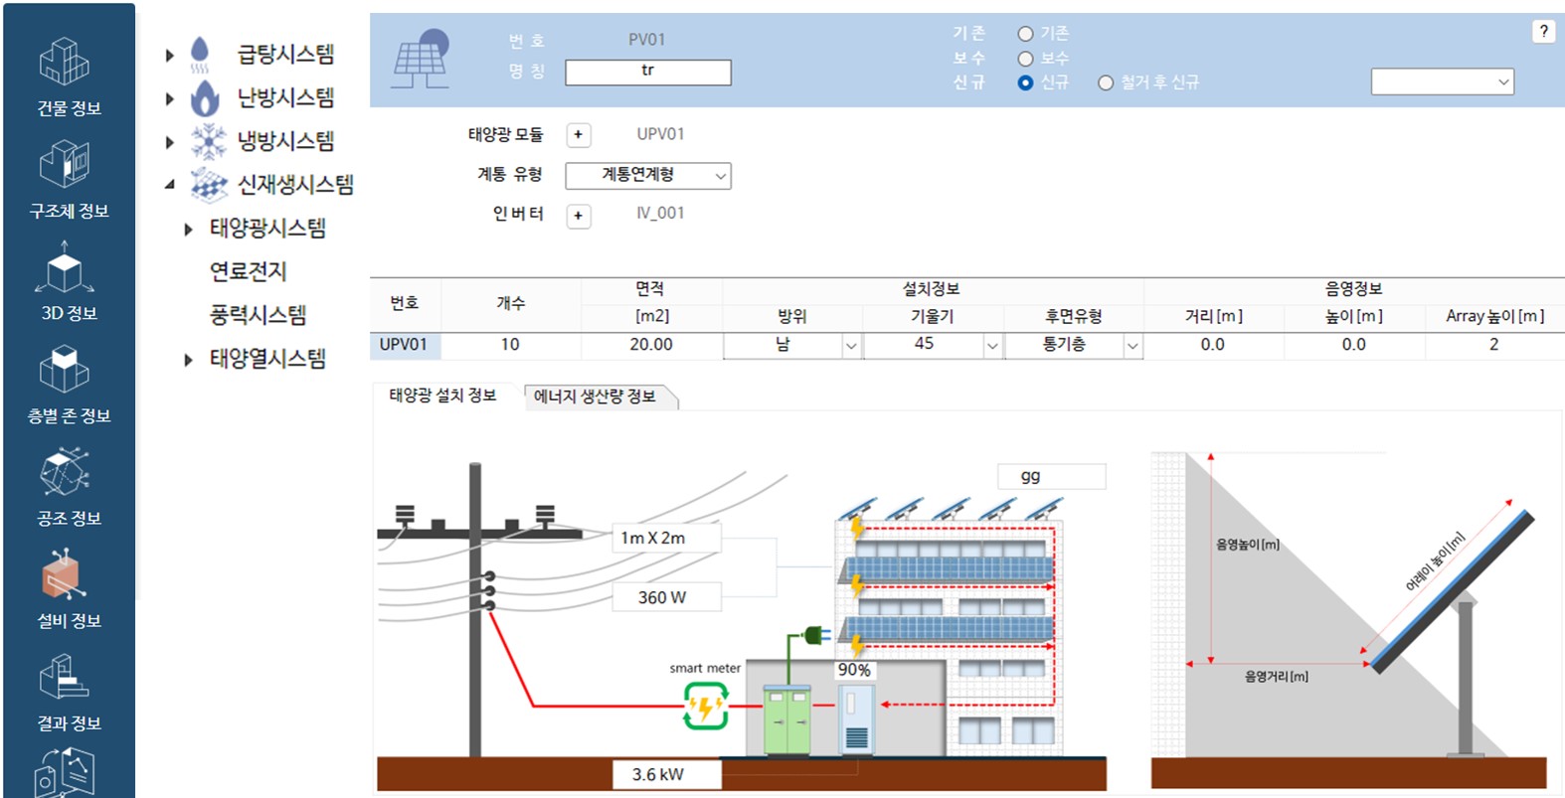Expand the 급탕시스템 tree node
1565x798 pixels.
(170, 56)
